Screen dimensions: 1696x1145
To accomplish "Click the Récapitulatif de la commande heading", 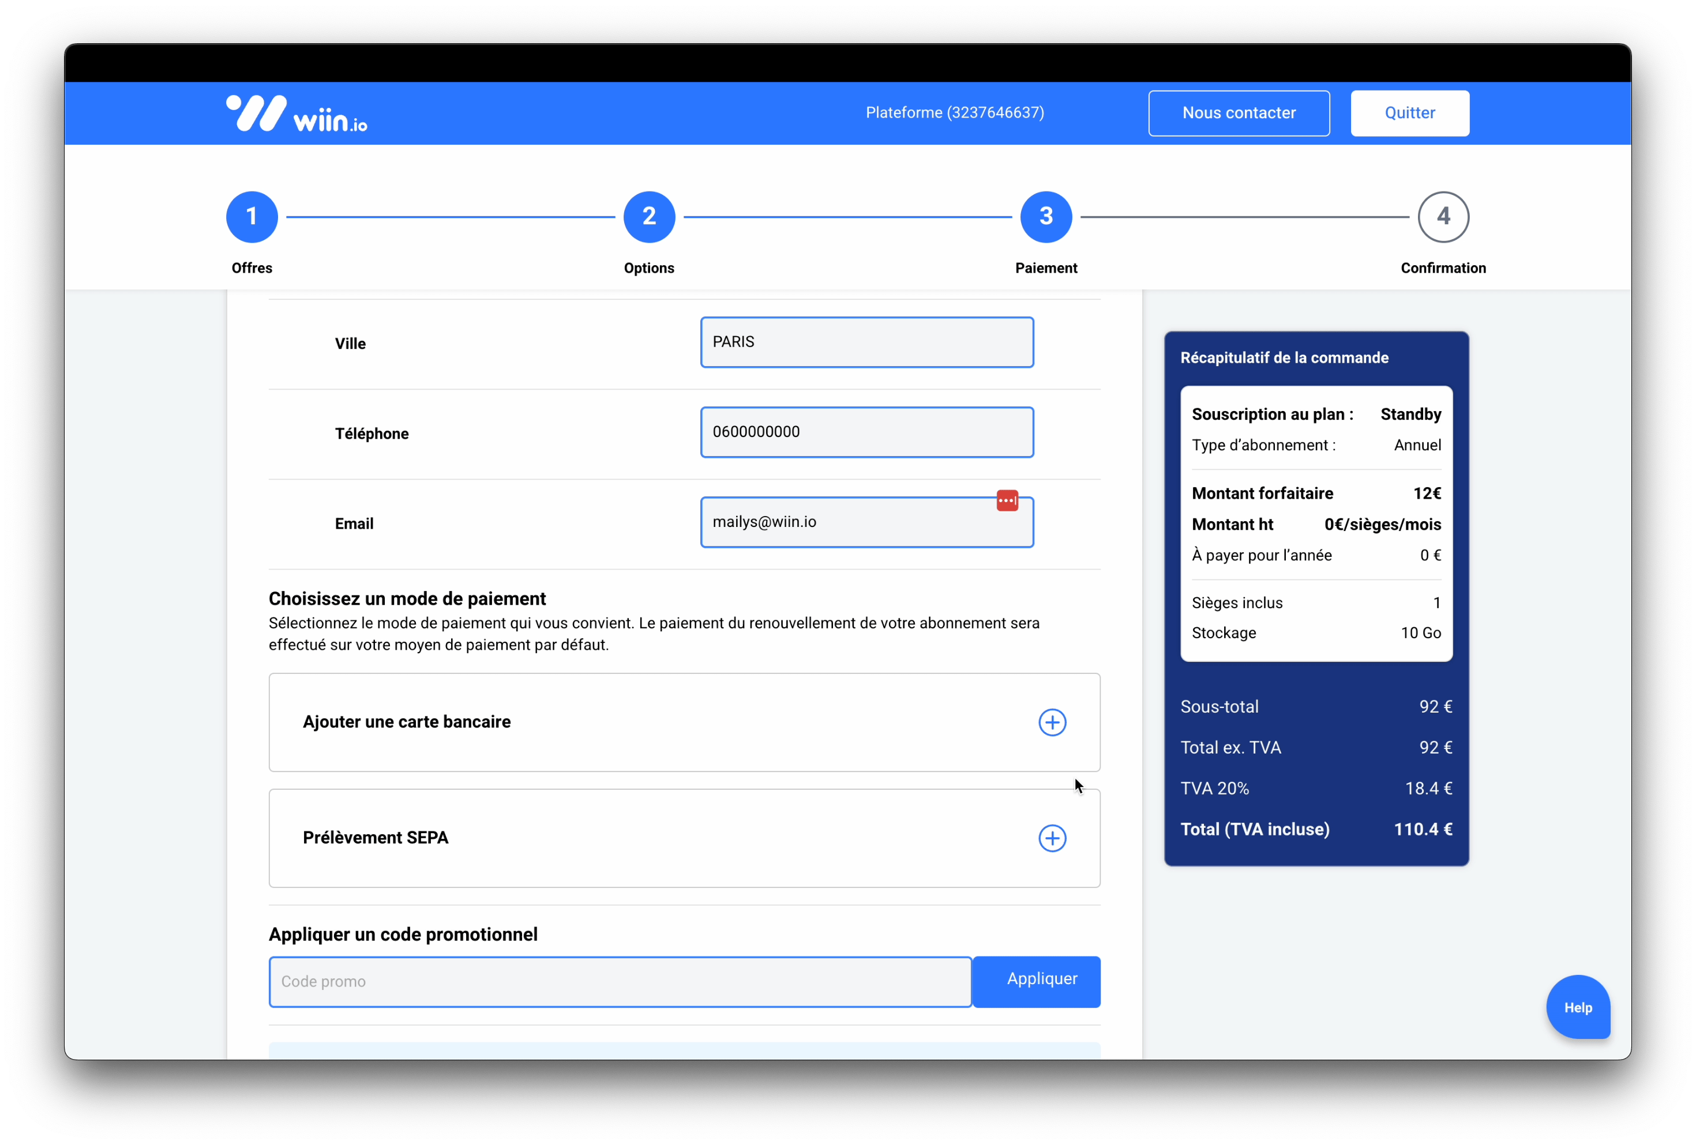I will point(1285,357).
